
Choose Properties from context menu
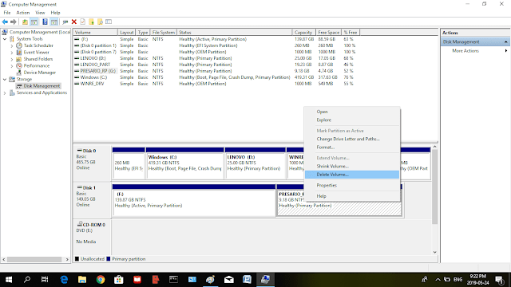click(x=352, y=186)
